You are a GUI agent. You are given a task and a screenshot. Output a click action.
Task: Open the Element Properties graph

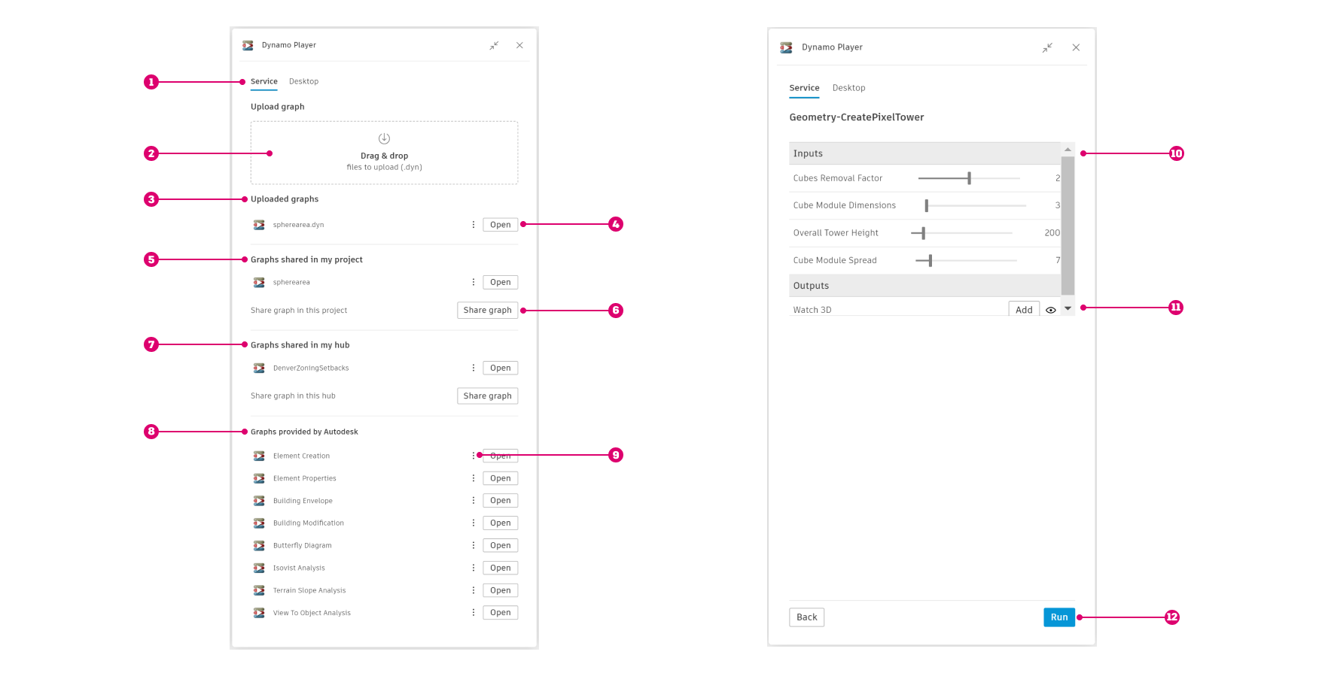point(501,478)
